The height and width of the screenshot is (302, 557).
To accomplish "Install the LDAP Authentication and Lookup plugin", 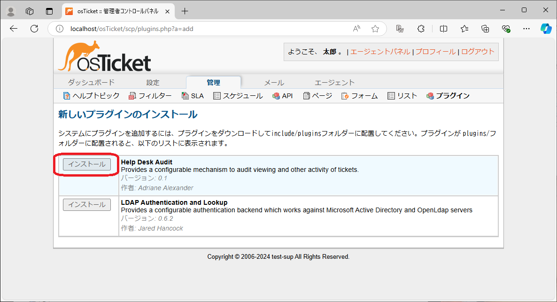I will (x=86, y=204).
